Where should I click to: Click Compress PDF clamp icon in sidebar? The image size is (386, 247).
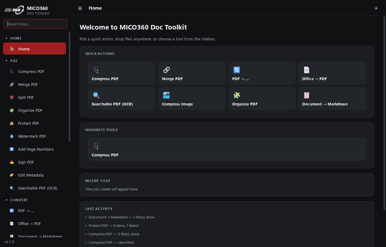pyautogui.click(x=12, y=72)
